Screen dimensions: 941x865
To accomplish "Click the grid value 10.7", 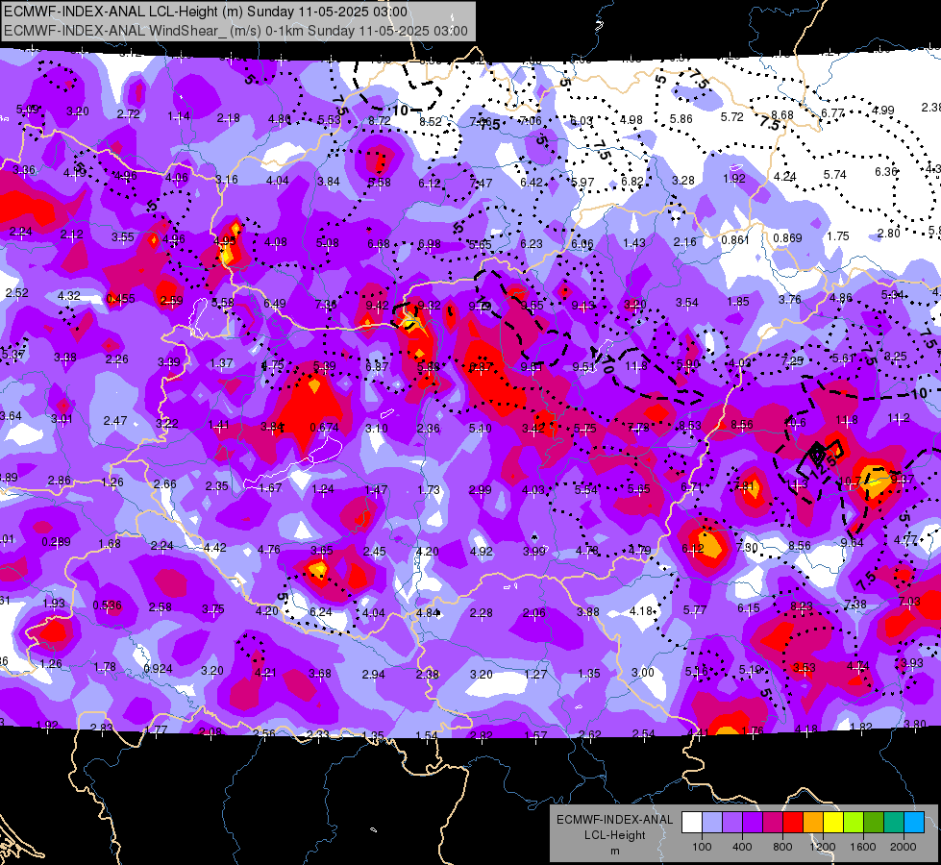I will (x=849, y=481).
